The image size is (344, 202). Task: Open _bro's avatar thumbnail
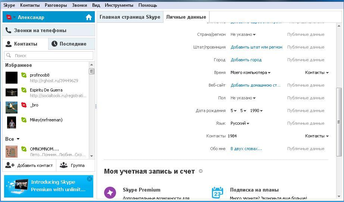click(12, 108)
